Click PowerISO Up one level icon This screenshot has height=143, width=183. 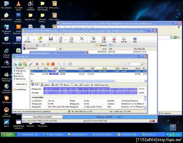tap(44, 45)
